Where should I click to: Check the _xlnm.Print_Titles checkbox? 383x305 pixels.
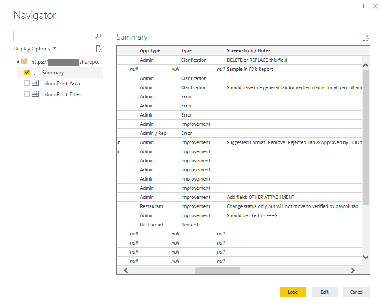(x=27, y=94)
